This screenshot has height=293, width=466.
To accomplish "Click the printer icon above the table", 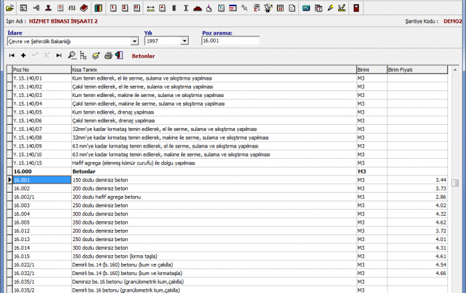I will click(108, 56).
